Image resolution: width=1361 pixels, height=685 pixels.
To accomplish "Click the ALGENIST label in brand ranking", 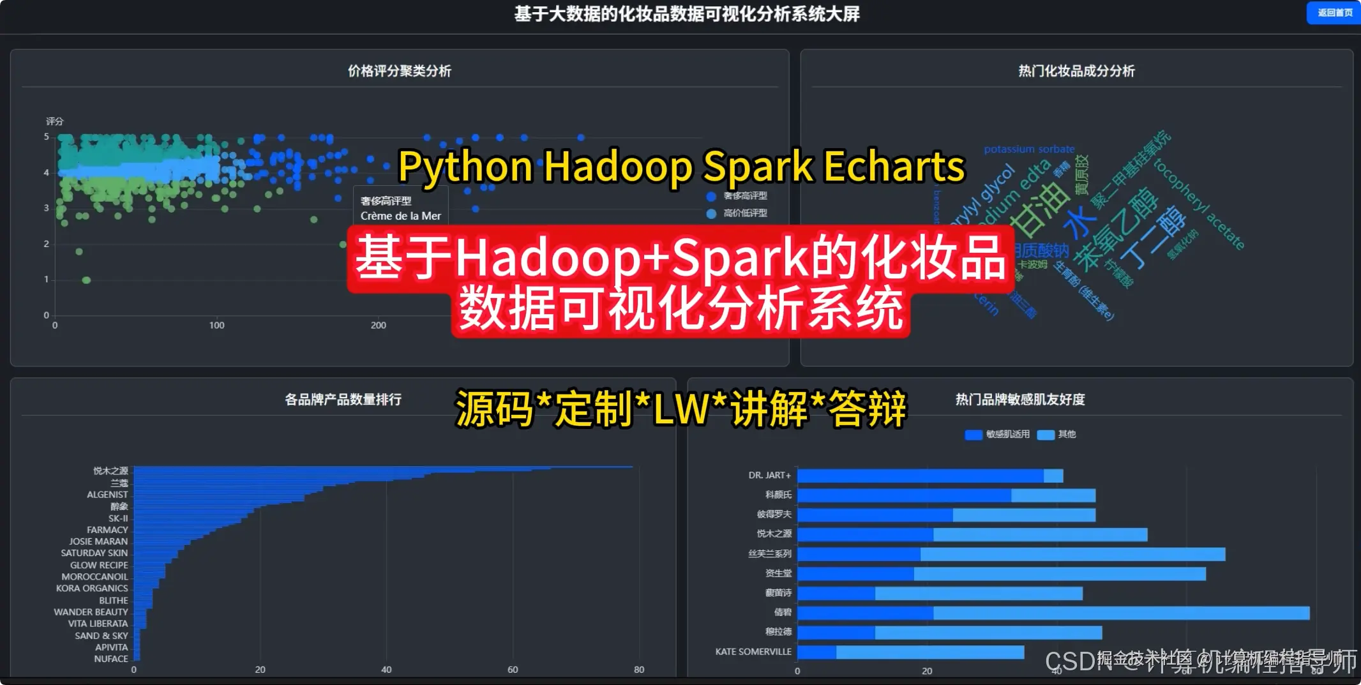I will (x=107, y=495).
